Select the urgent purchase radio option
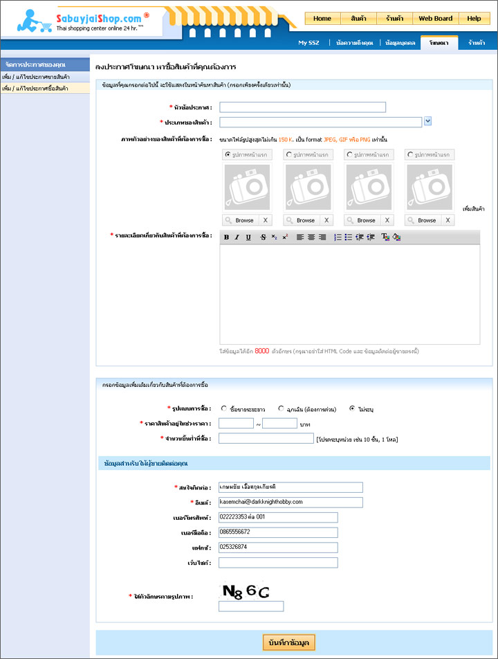This screenshot has width=498, height=659. pos(282,408)
